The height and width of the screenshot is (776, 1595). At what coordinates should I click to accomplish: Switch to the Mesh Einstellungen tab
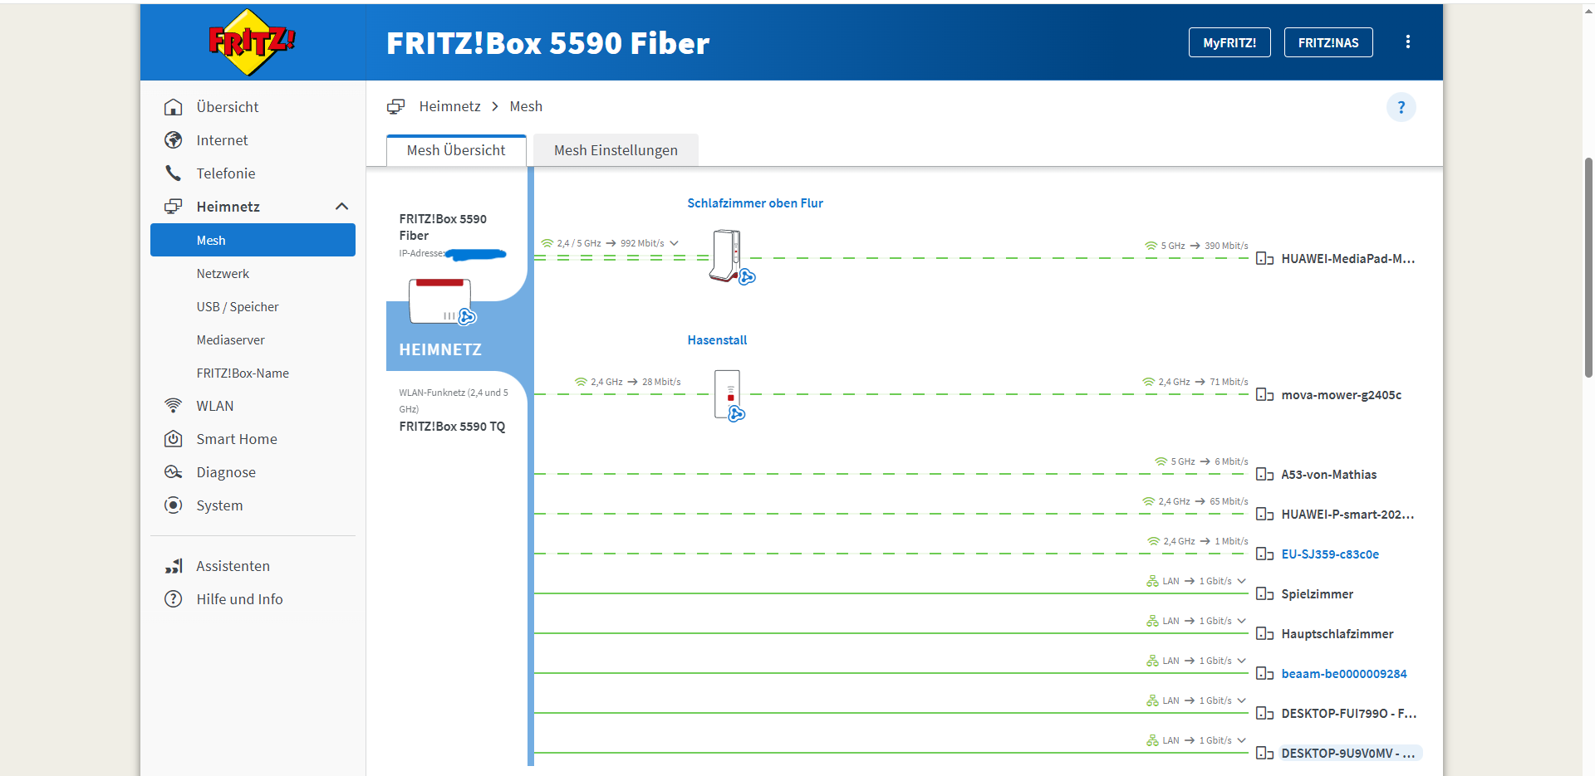point(616,150)
